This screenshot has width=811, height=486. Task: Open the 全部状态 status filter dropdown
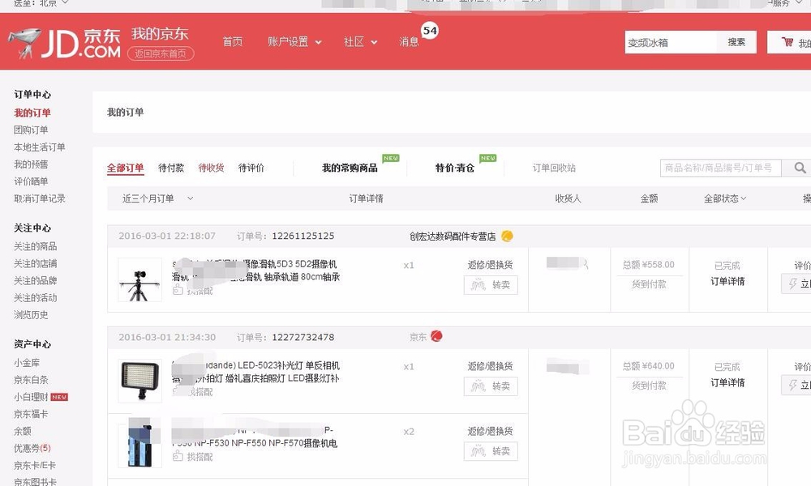click(x=723, y=197)
